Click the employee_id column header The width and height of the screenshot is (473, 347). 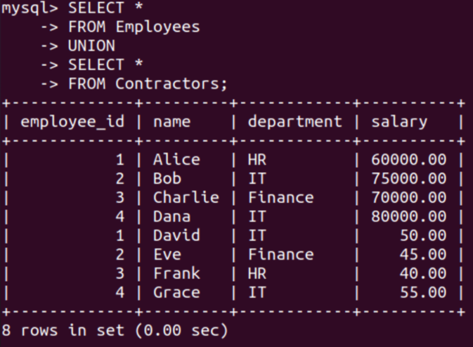coord(72,121)
